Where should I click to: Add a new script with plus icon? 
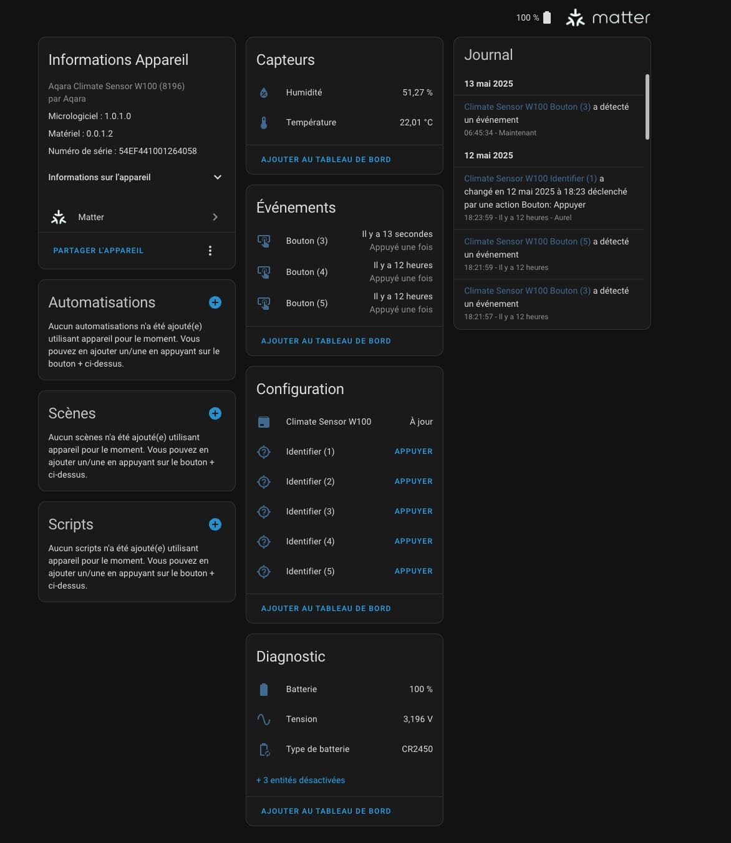click(215, 524)
